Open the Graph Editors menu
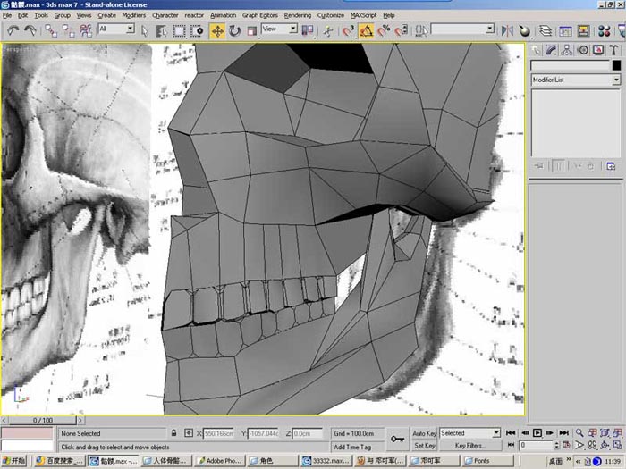The image size is (626, 469). (260, 15)
